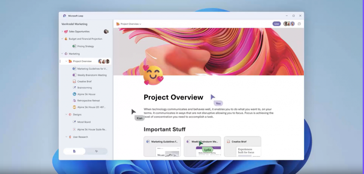Click the icon beside User Research
364x174 pixels.
(x=70, y=137)
